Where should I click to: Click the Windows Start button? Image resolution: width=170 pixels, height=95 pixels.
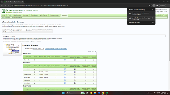coord(63,93)
